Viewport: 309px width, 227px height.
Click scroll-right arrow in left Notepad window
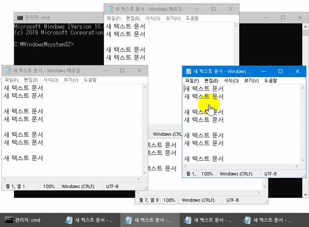point(139,179)
